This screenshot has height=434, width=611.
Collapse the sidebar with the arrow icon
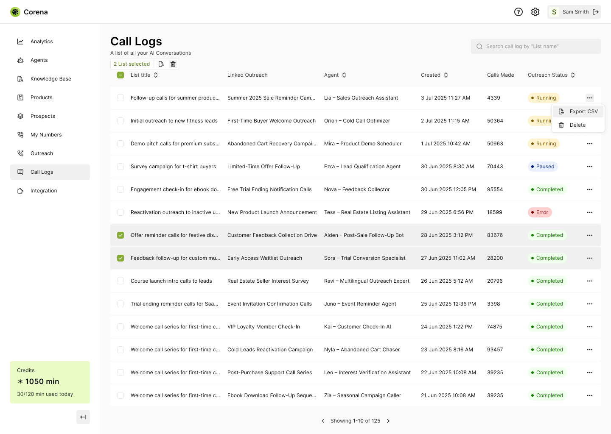[83, 417]
